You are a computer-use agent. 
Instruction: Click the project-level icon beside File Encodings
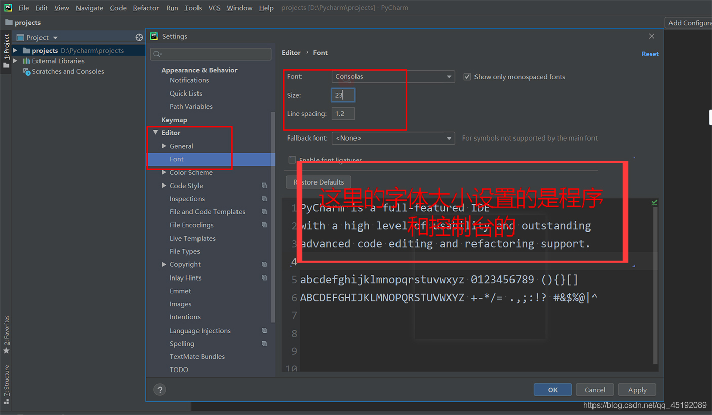tap(264, 225)
